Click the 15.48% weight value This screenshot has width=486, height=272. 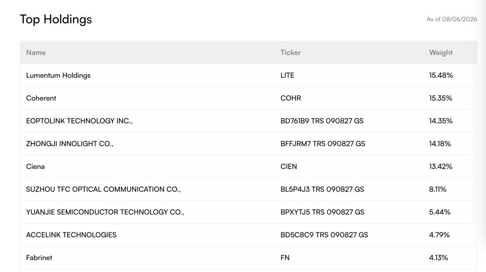coord(441,75)
